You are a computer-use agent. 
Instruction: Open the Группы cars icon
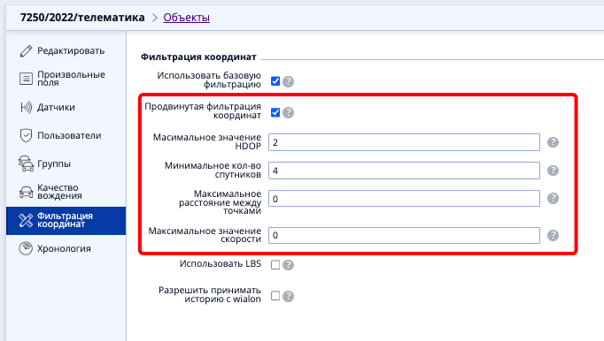(x=26, y=163)
